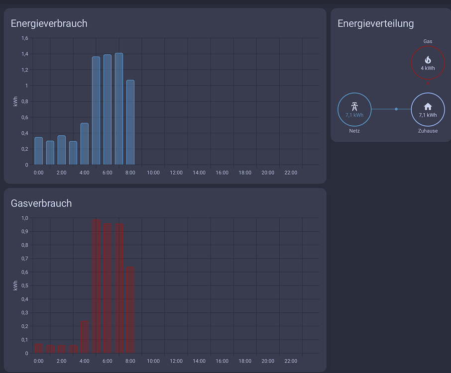
Task: Select the tallest 7:00 bar in Energieverbrauch
Action: click(119, 108)
